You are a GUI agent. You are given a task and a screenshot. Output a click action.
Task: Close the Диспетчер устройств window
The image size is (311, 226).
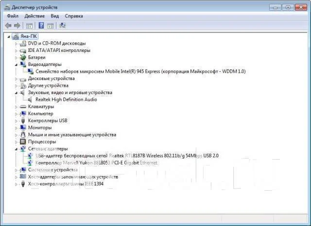301,8
